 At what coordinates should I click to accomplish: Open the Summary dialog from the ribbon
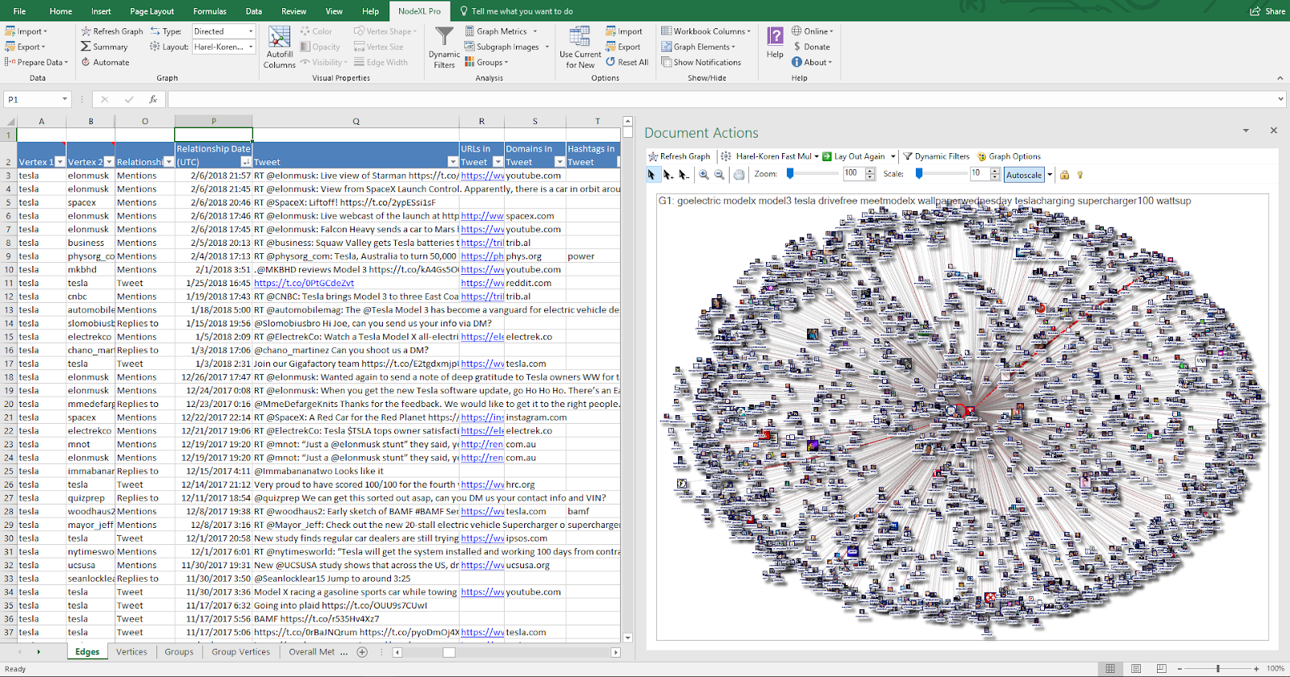pos(104,47)
